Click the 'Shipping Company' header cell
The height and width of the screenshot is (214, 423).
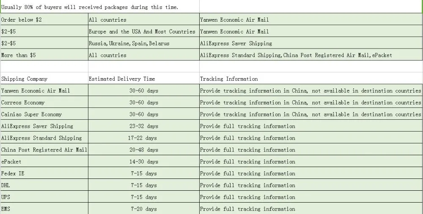pos(44,79)
